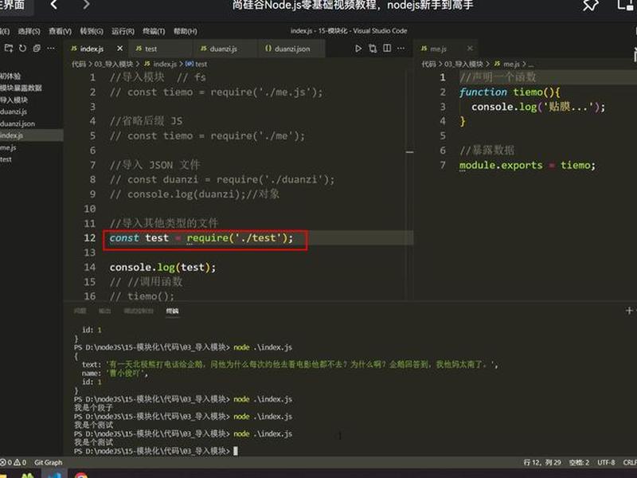Switch to the duanzi.json editor tab

[x=291, y=49]
